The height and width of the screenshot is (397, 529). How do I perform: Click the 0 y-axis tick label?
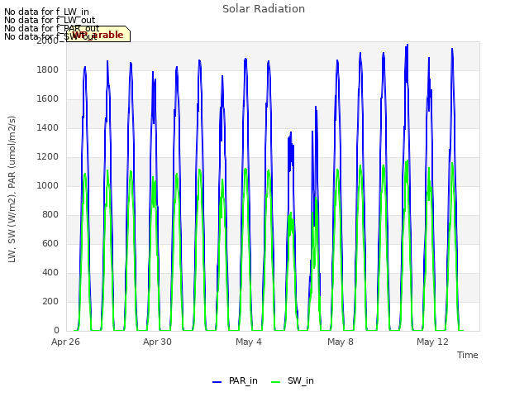click(x=56, y=331)
